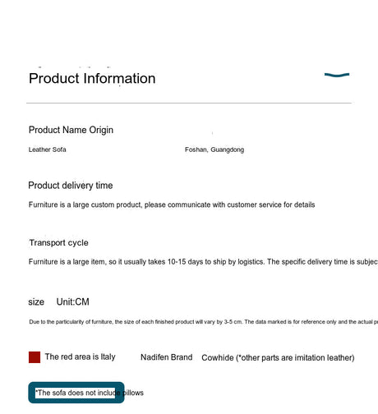Click the size variation disclaimer text
The image size is (378, 414).
203,322
